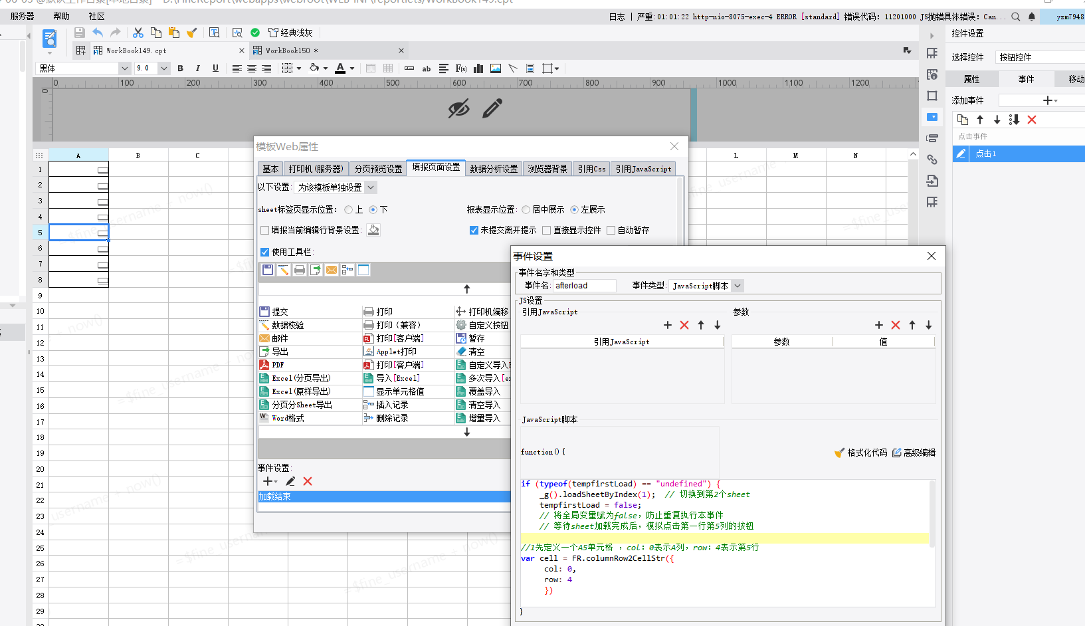Select 上 for sheet tab position
This screenshot has width=1085, height=626.
click(x=349, y=209)
